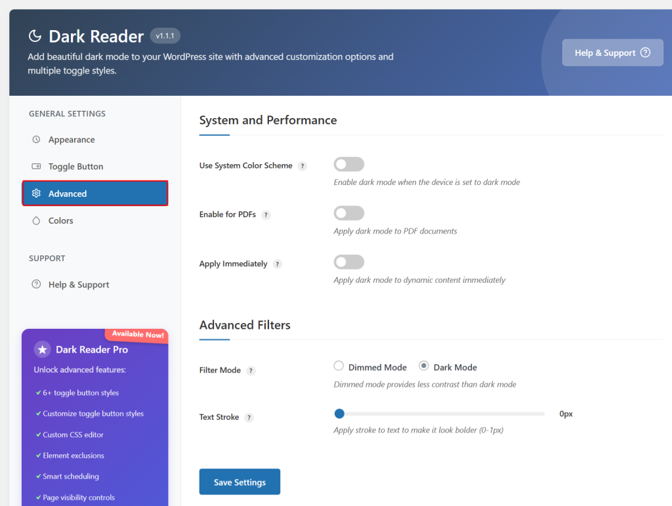The image size is (672, 506).
Task: Click the Available Now! badge
Action: click(138, 335)
